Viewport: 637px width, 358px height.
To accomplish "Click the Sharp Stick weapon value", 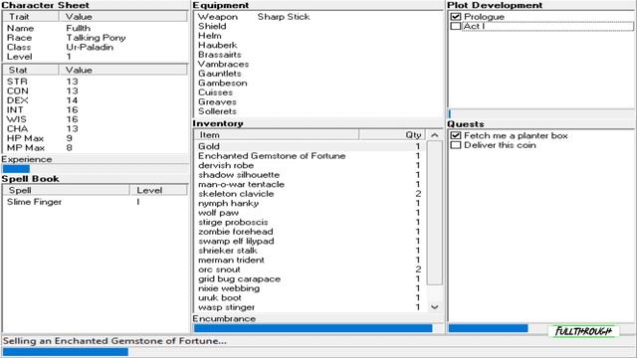I will click(284, 17).
